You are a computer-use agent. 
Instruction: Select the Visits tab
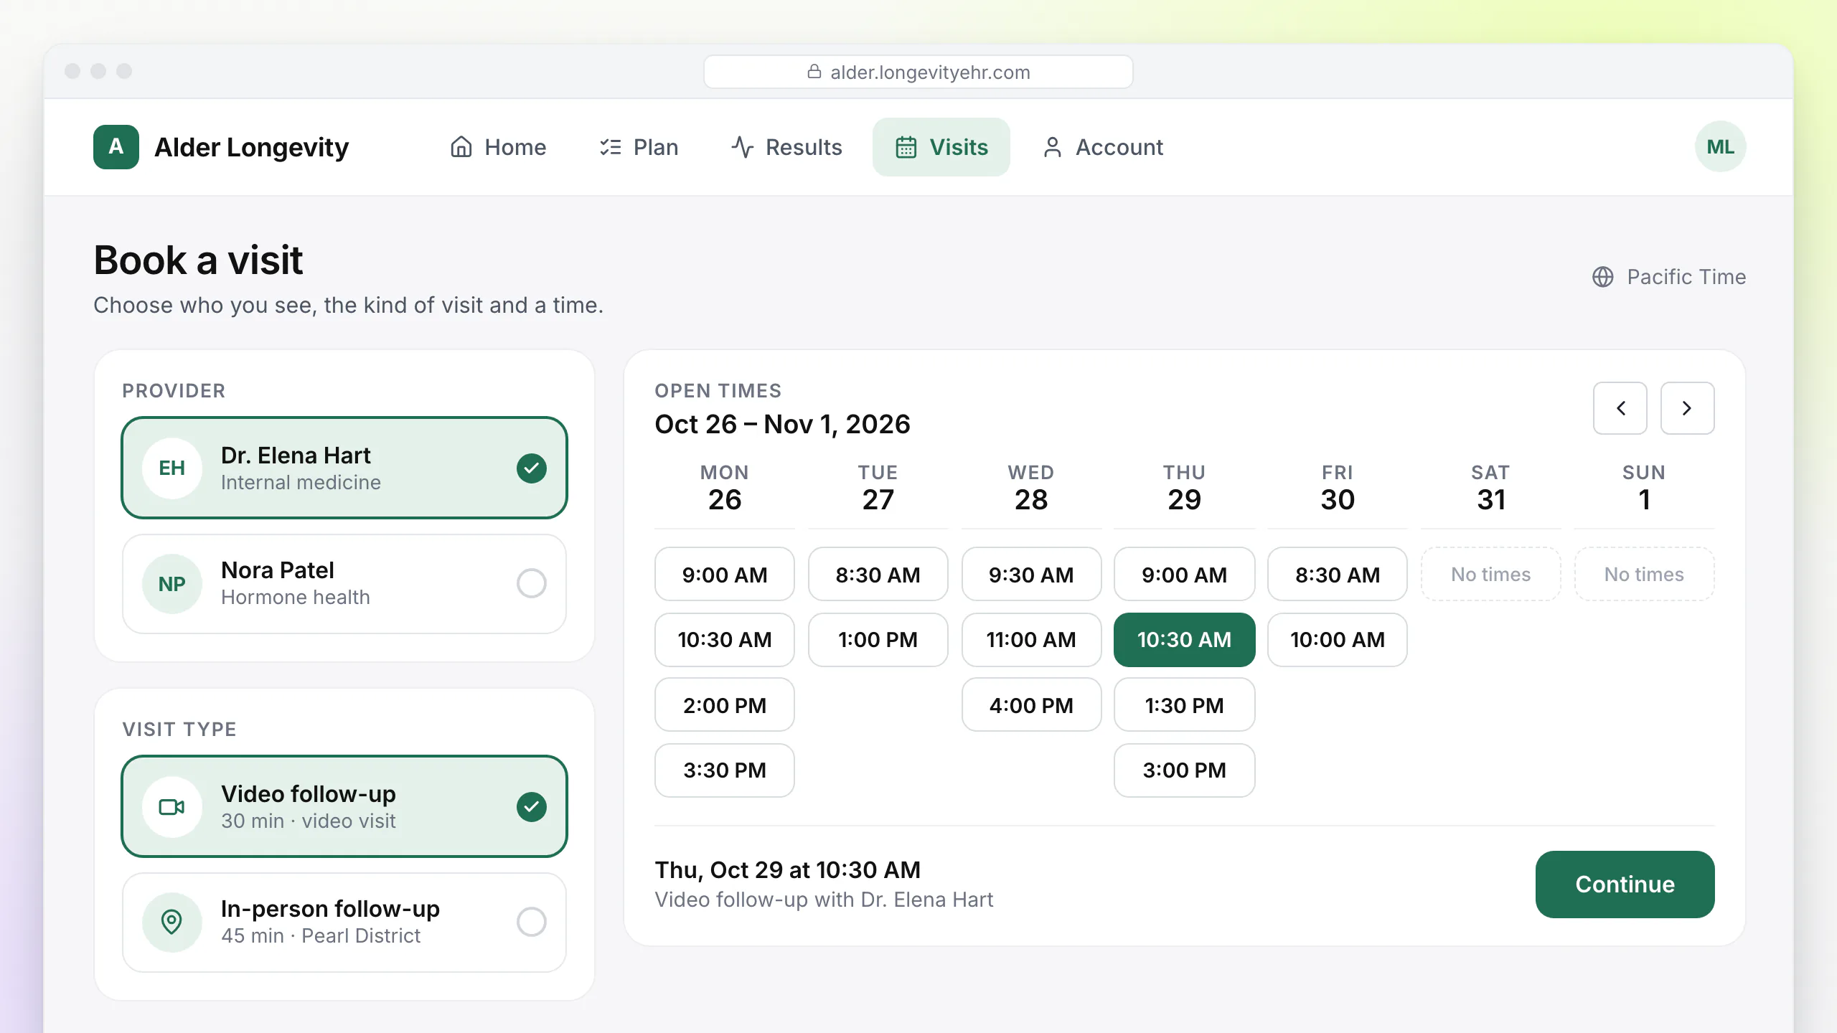(941, 147)
